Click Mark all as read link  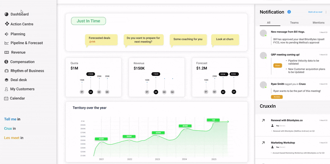coord(315,12)
